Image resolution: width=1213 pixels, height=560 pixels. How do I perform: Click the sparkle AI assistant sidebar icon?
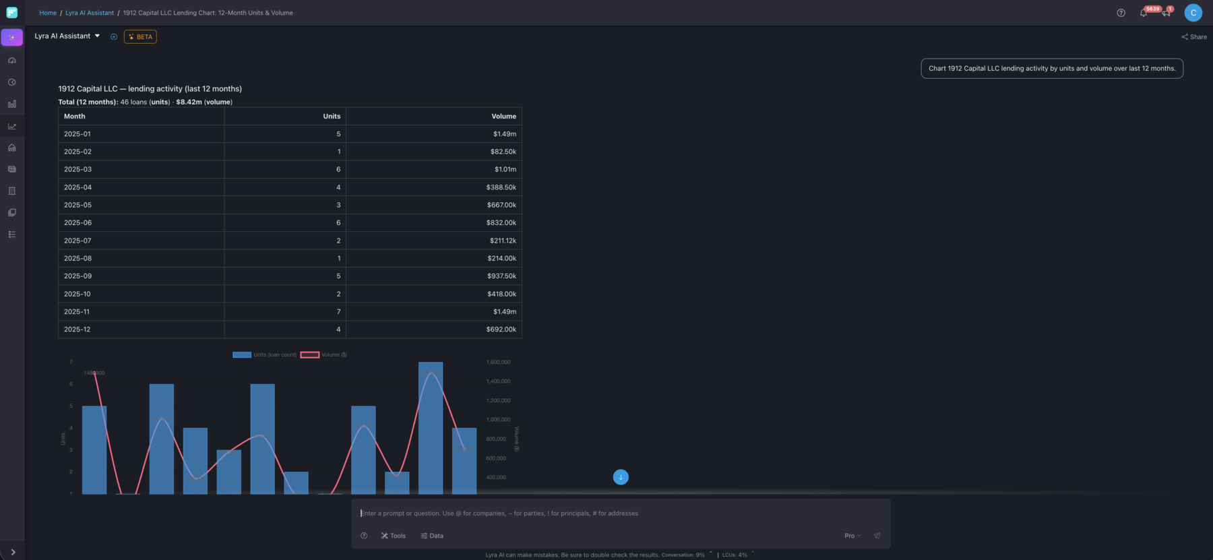click(x=12, y=37)
